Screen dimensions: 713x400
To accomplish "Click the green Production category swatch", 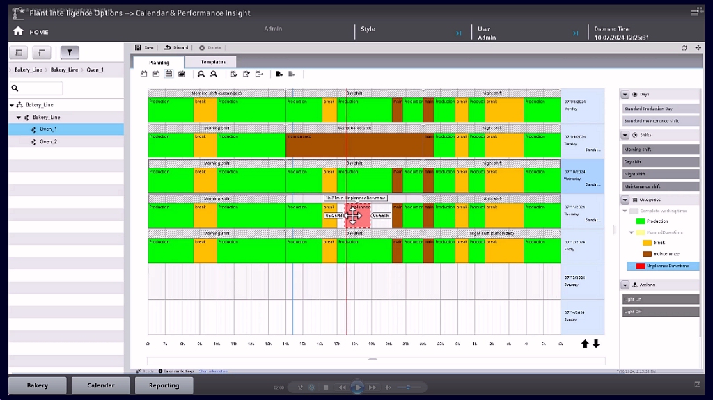I will tap(641, 221).
